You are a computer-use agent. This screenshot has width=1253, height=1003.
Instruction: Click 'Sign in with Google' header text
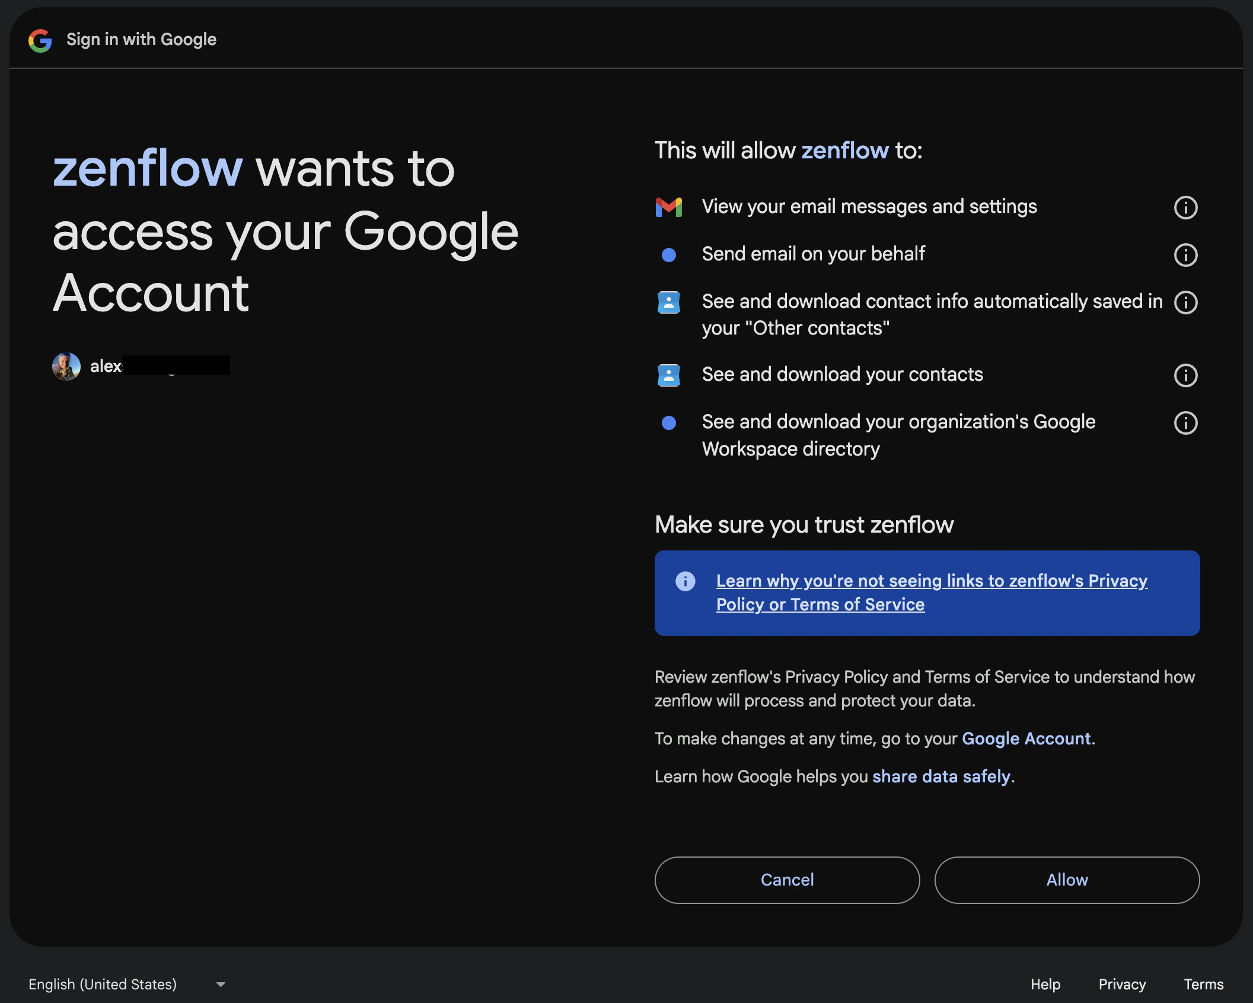click(x=141, y=39)
